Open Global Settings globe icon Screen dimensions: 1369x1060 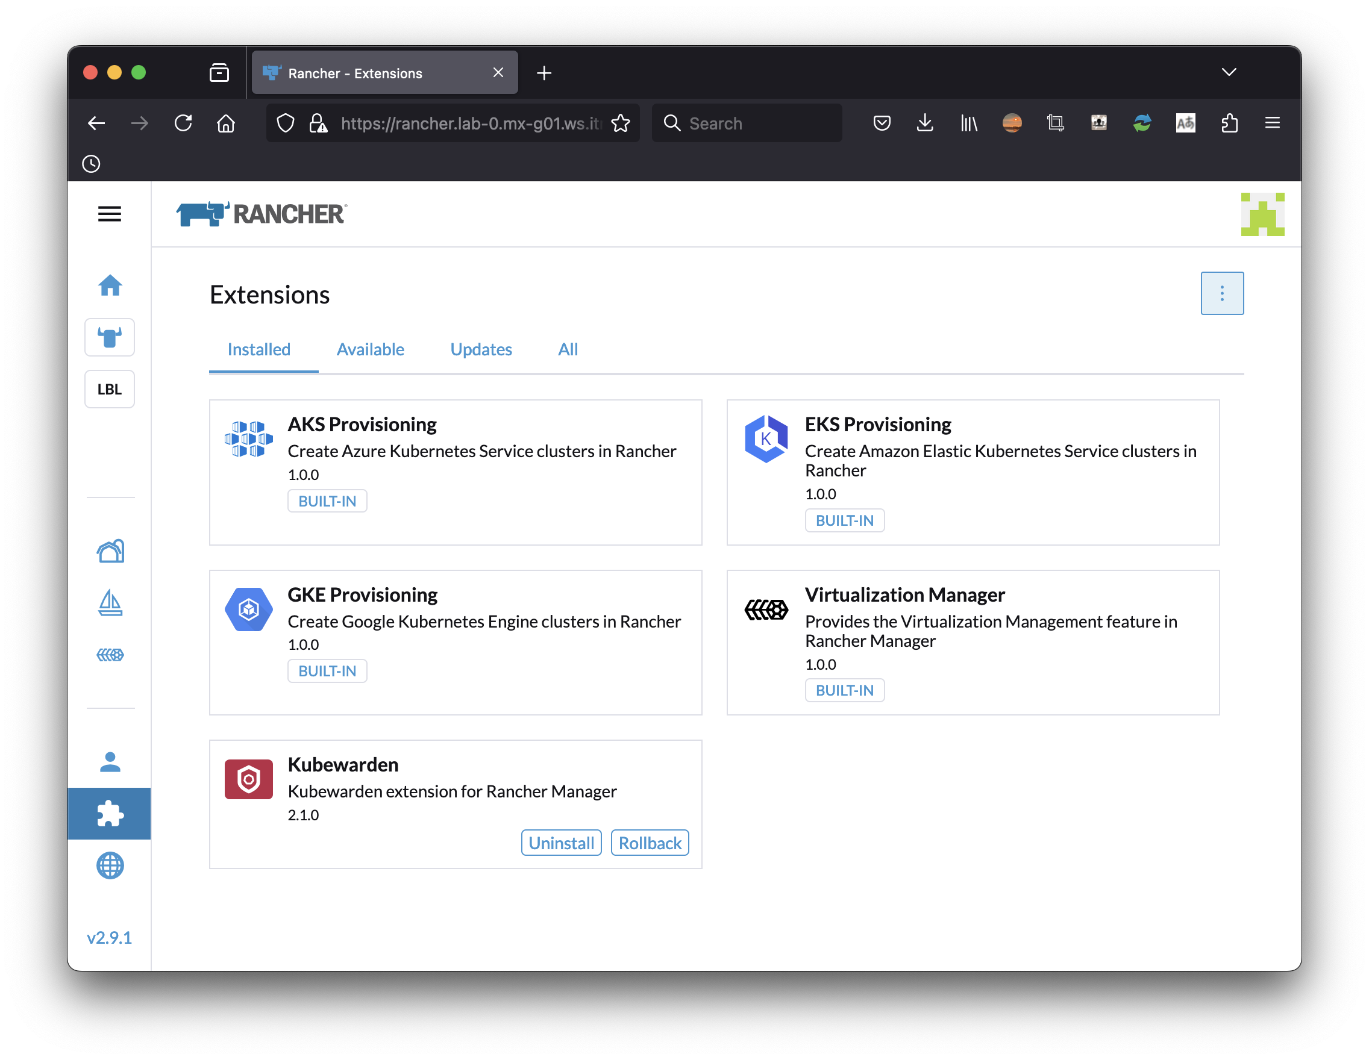110,865
